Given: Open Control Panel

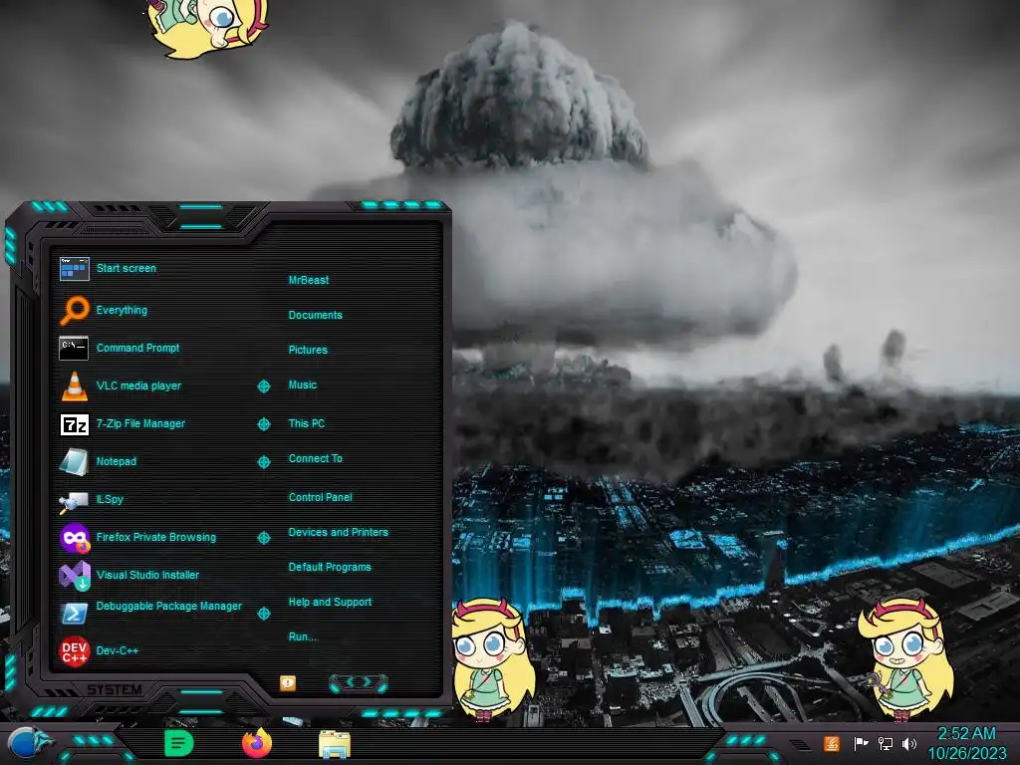Looking at the screenshot, I should [320, 497].
